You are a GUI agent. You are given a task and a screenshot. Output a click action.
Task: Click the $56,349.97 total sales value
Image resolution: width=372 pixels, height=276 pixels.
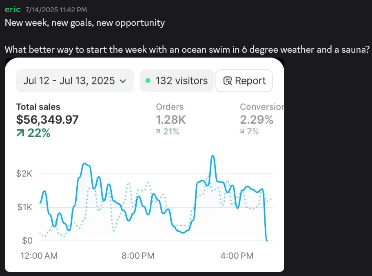[47, 120]
